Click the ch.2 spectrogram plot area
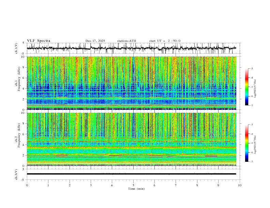The width and height of the screenshot is (270, 208). [x=132, y=139]
